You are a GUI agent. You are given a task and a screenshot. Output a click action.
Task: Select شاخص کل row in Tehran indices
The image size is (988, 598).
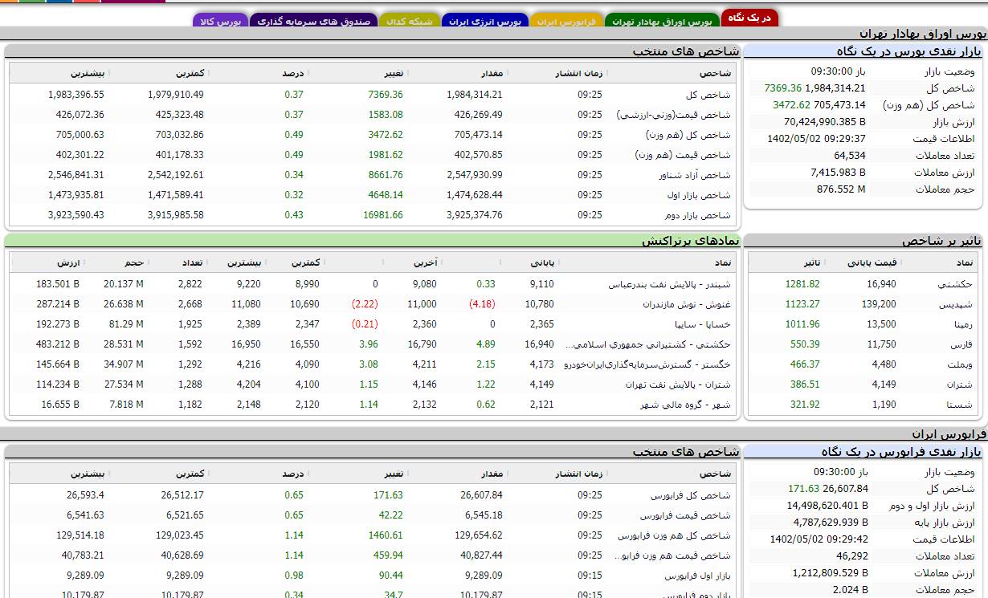(x=374, y=95)
